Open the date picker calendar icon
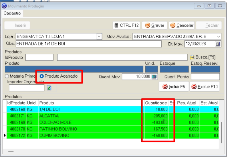Viewport: 228px width, 158px height. (218, 44)
